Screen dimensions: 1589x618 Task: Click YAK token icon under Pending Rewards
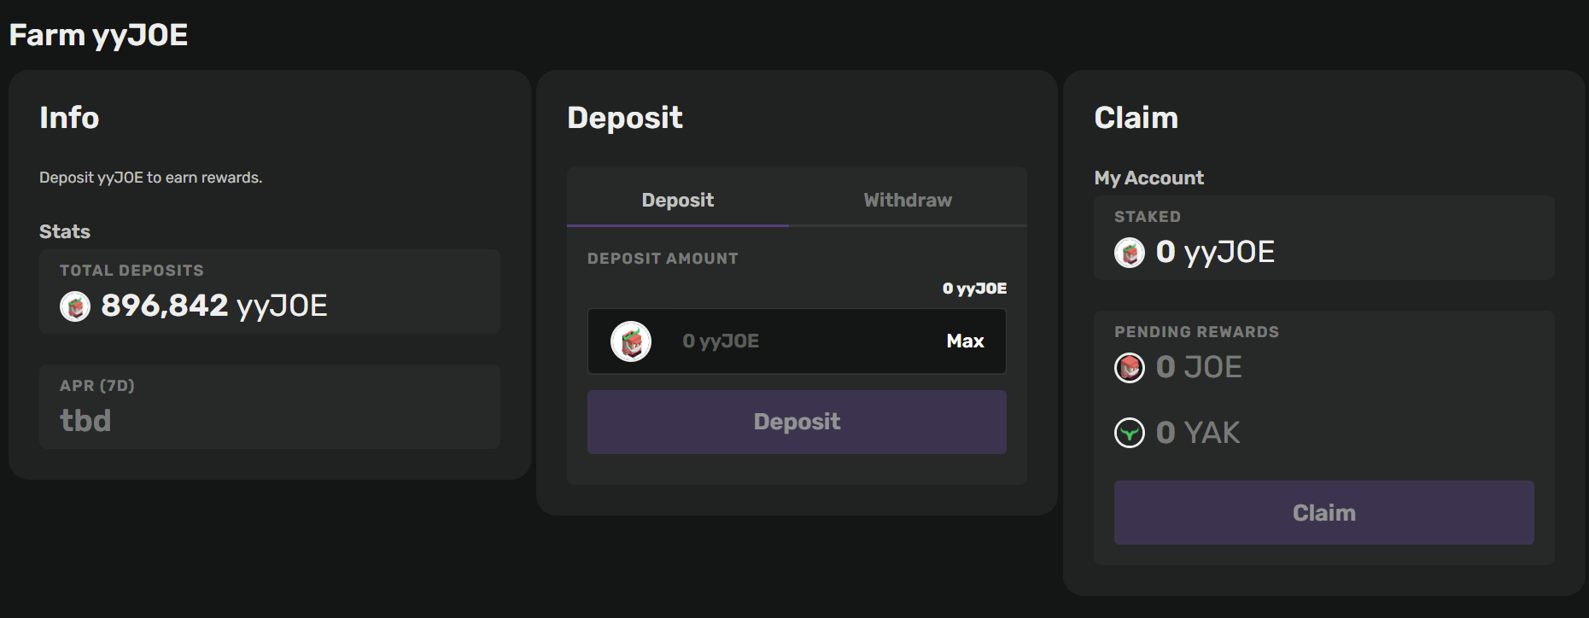(1130, 433)
